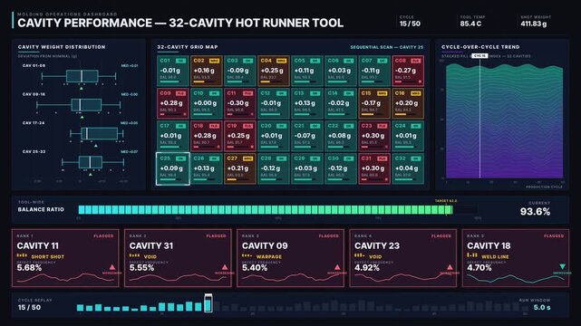581x326 pixels.
Task: Click the Balance Ratio progress bar
Action: click(x=278, y=210)
